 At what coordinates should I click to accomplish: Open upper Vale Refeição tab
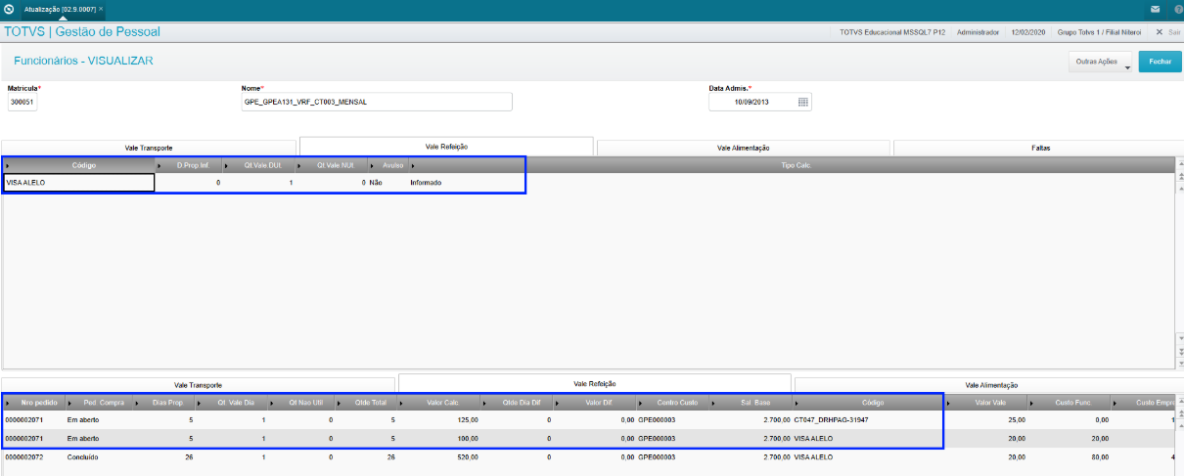(x=446, y=147)
